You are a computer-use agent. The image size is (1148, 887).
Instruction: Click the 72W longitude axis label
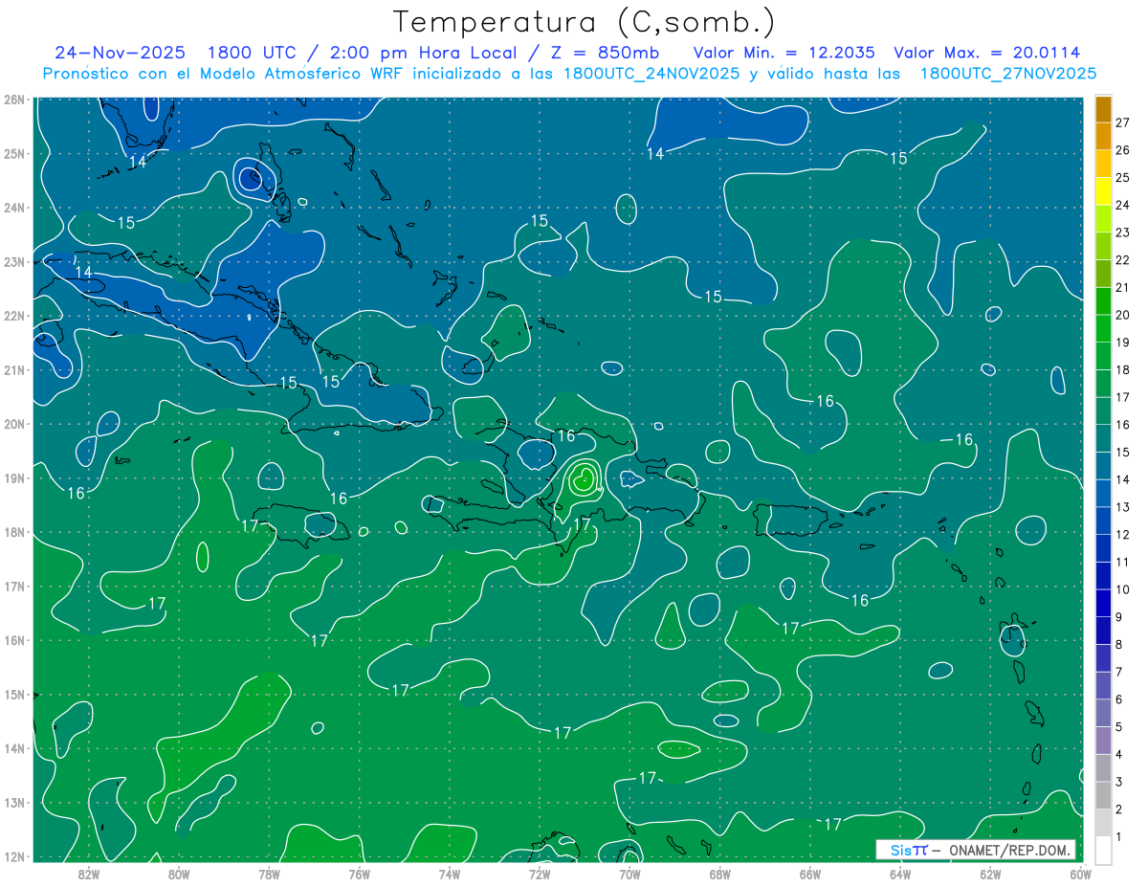click(540, 874)
